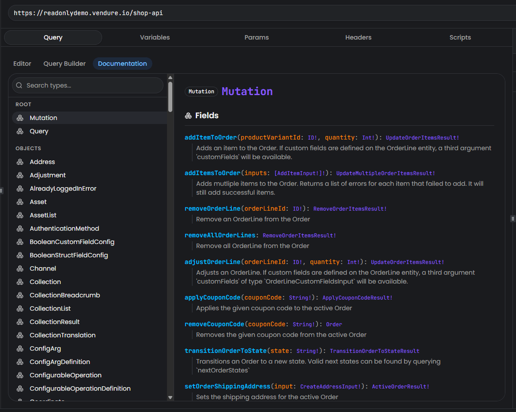Open the Channel object type
Viewport: 516px width, 412px height.
[x=90, y=269]
